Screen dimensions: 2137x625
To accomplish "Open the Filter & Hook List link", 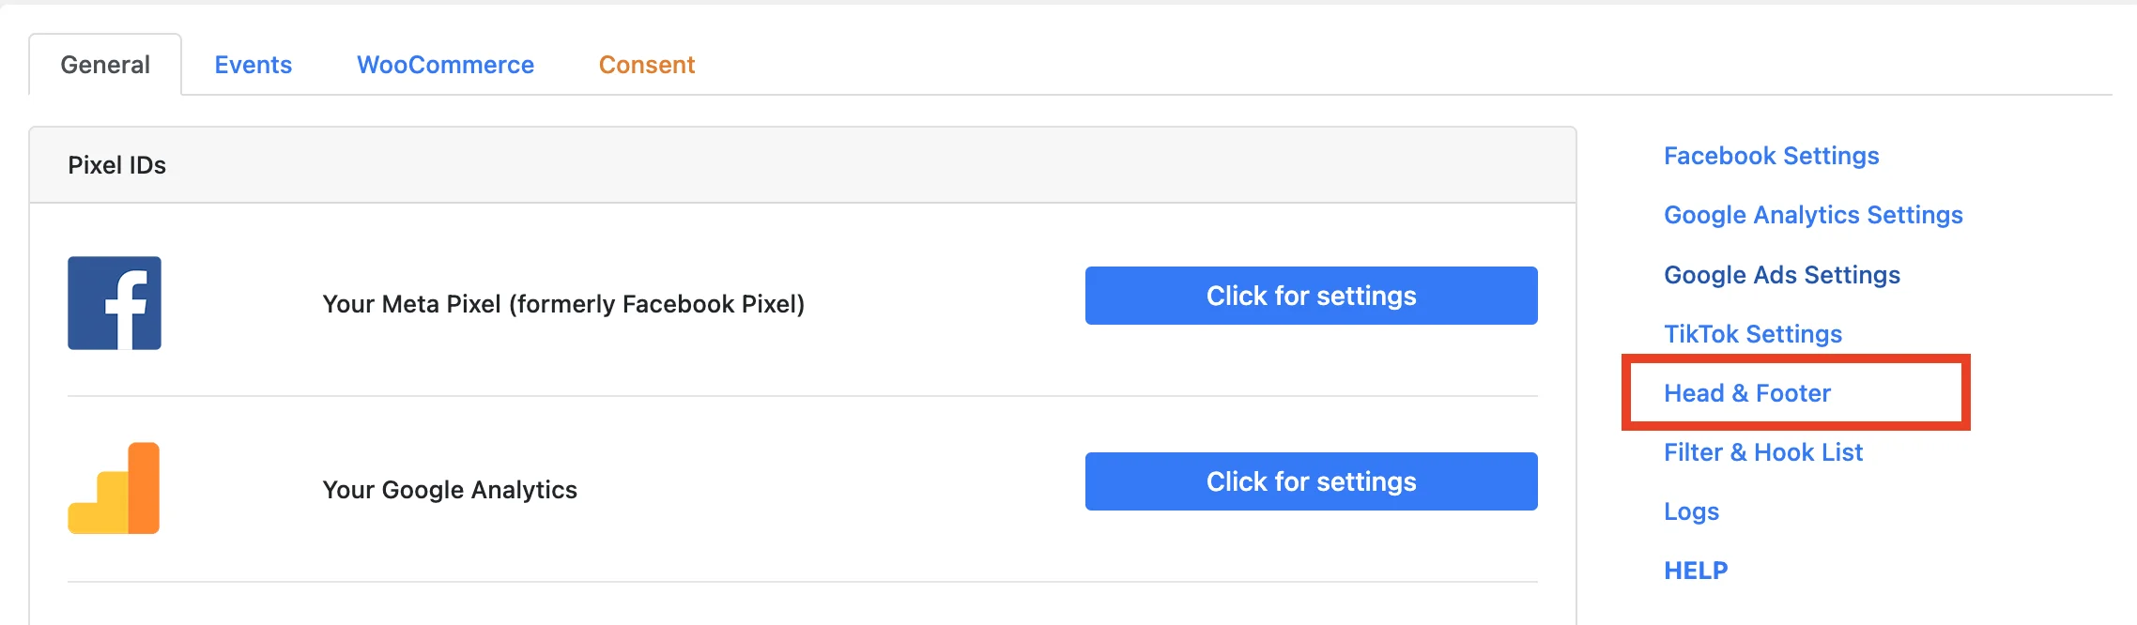I will click(1763, 452).
